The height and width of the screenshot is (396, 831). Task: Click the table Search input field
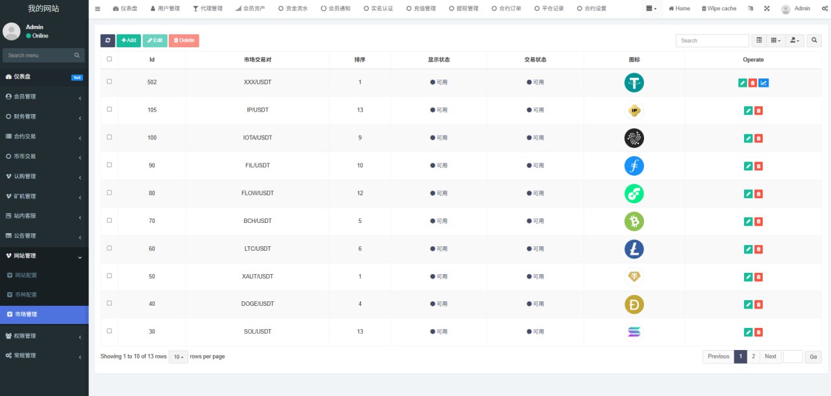point(712,40)
